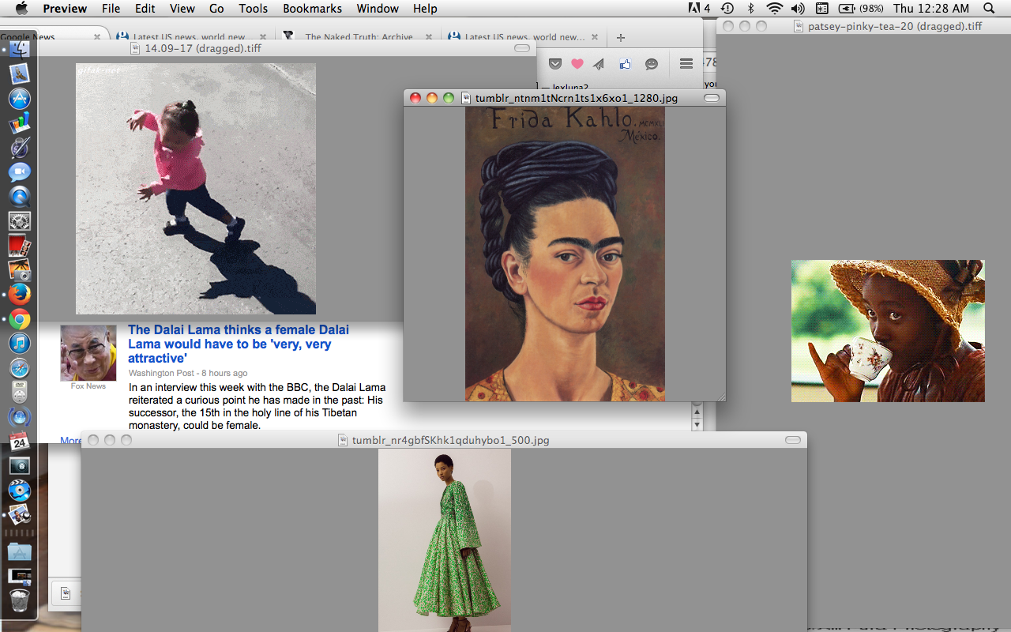Click the pink heart toolbar icon
The width and height of the screenshot is (1011, 632).
pyautogui.click(x=577, y=64)
